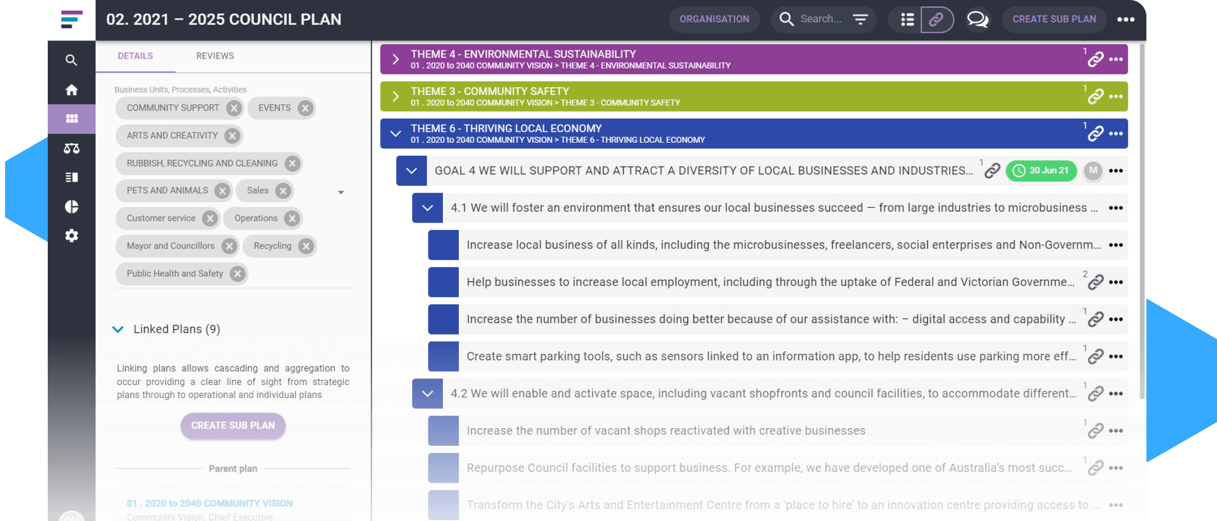Open ellipsis menu on Theme 4 row
The image size is (1217, 521).
click(x=1116, y=59)
